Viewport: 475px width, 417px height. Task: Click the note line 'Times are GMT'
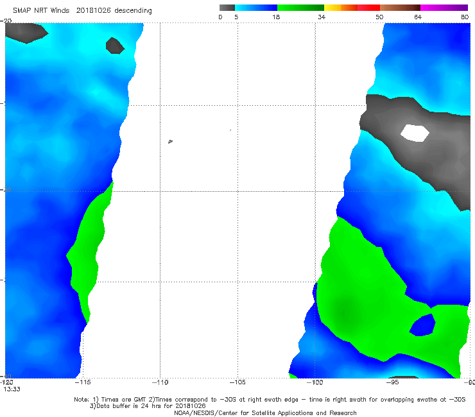(x=124, y=400)
